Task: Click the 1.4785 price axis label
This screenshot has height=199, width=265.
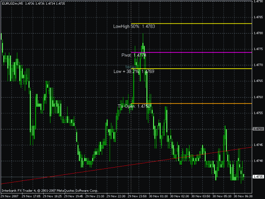Action: click(x=258, y=17)
